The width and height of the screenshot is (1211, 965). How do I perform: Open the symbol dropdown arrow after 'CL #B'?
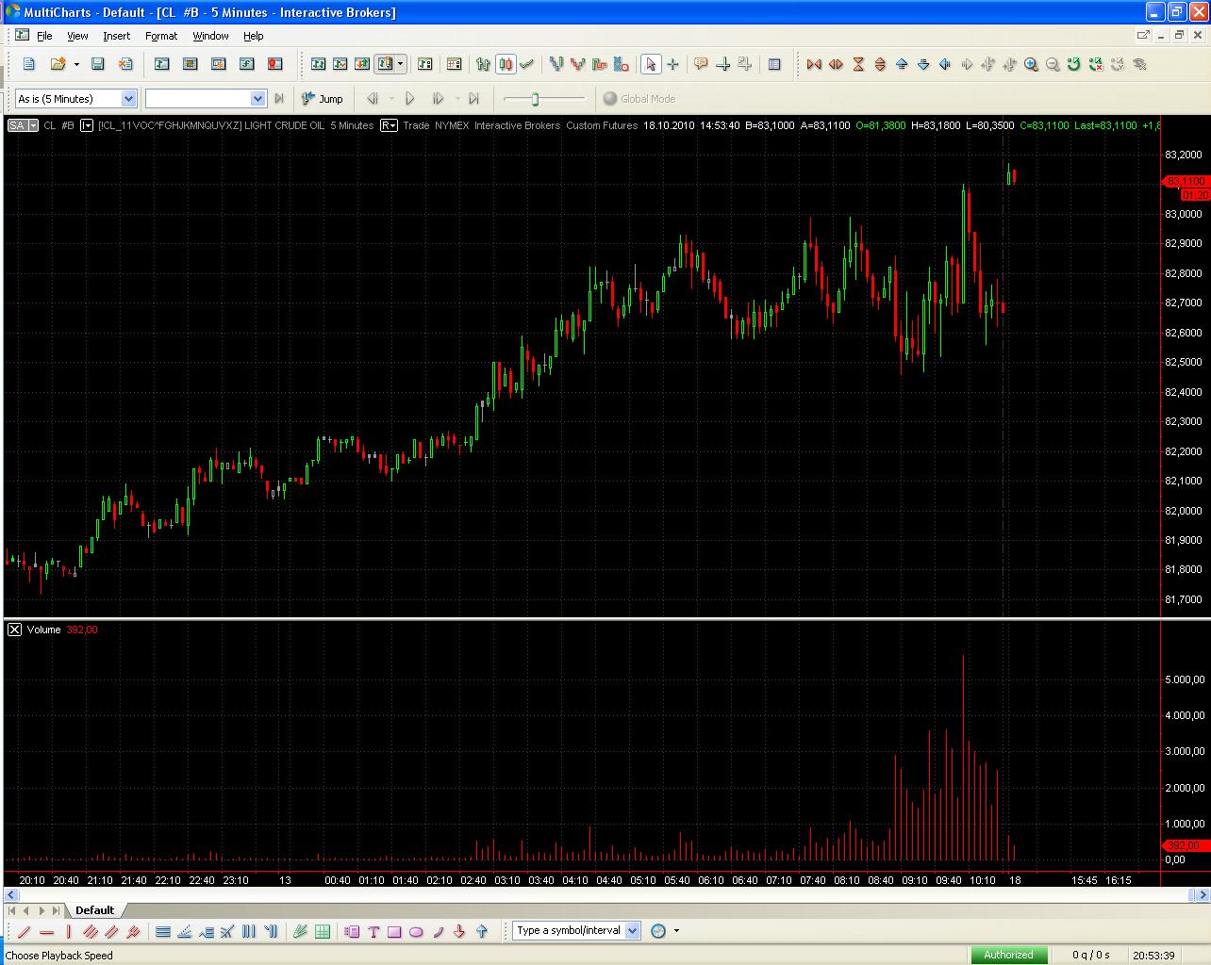pos(87,125)
